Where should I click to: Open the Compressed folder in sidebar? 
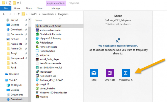tap(17, 58)
